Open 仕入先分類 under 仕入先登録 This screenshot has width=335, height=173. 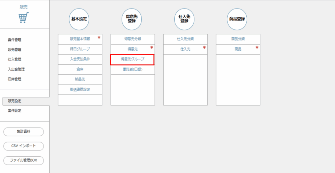185,39
